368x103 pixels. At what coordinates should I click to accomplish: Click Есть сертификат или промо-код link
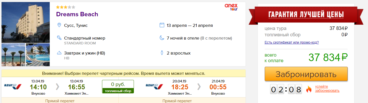pos(292,42)
